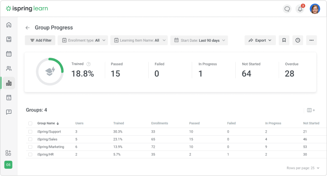Open the Home sidebar icon
The width and height of the screenshot is (327, 176).
[x=9, y=25]
